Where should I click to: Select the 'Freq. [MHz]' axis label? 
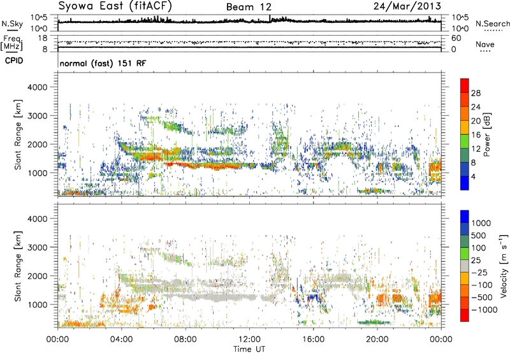tap(12, 43)
